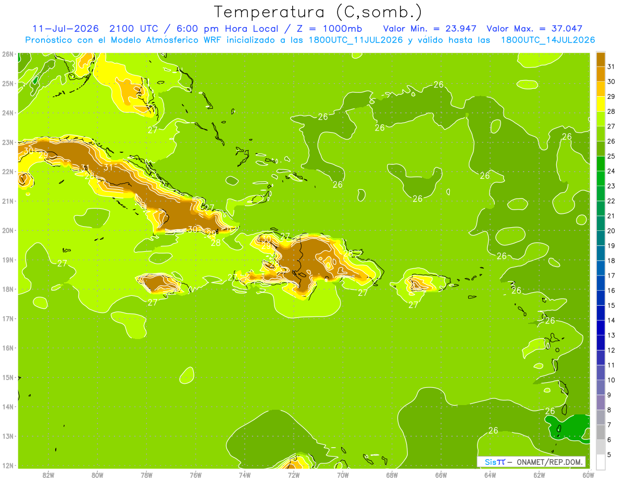Click the colorbar label "20"
This screenshot has width=625, height=482.
coord(611,231)
